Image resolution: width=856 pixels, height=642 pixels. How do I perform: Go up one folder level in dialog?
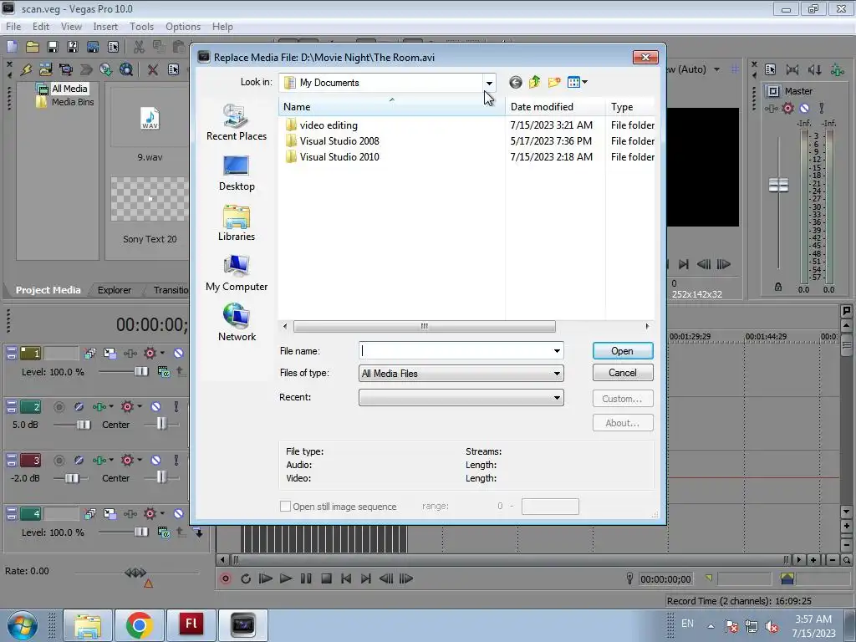coord(534,83)
